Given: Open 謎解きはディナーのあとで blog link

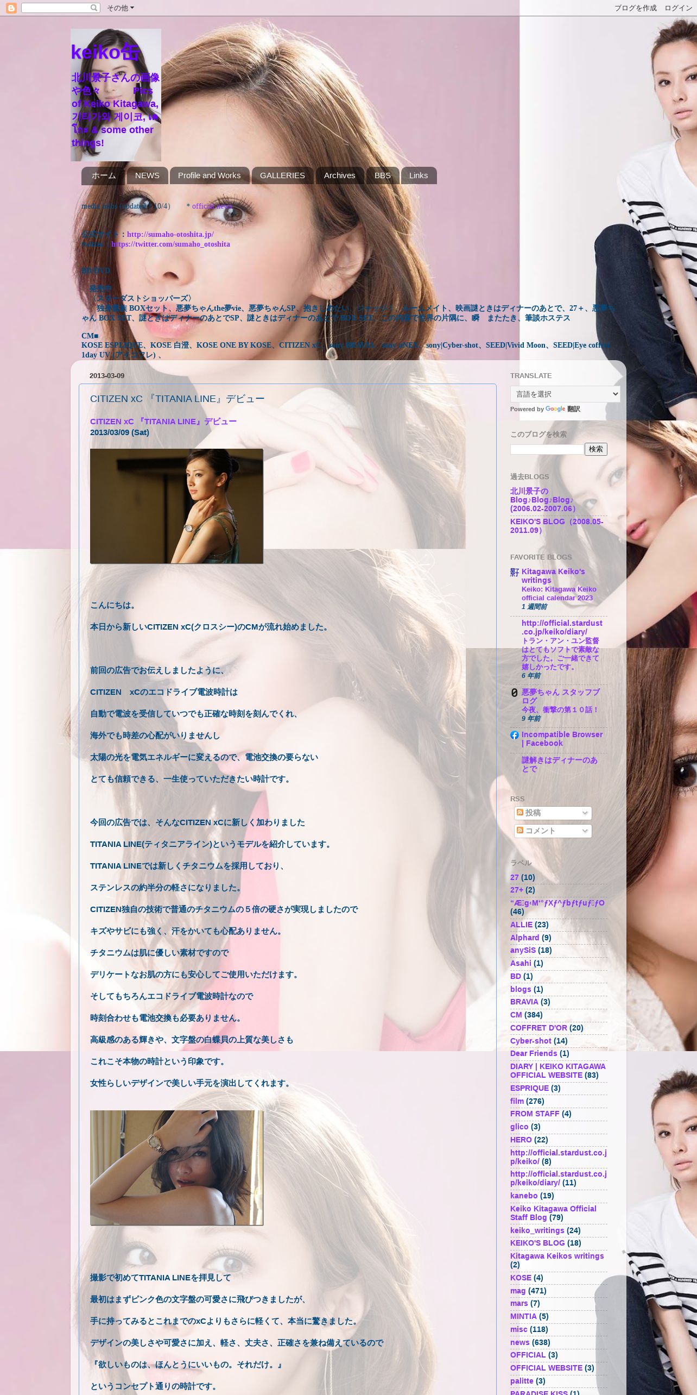Looking at the screenshot, I should 560,764.
